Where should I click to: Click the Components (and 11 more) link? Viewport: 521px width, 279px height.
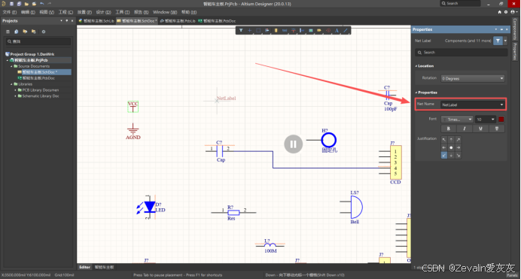coord(468,41)
